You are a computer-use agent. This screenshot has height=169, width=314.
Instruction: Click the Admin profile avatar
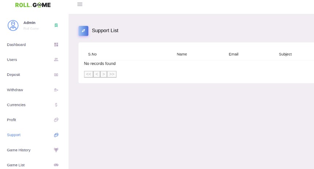pyautogui.click(x=13, y=26)
